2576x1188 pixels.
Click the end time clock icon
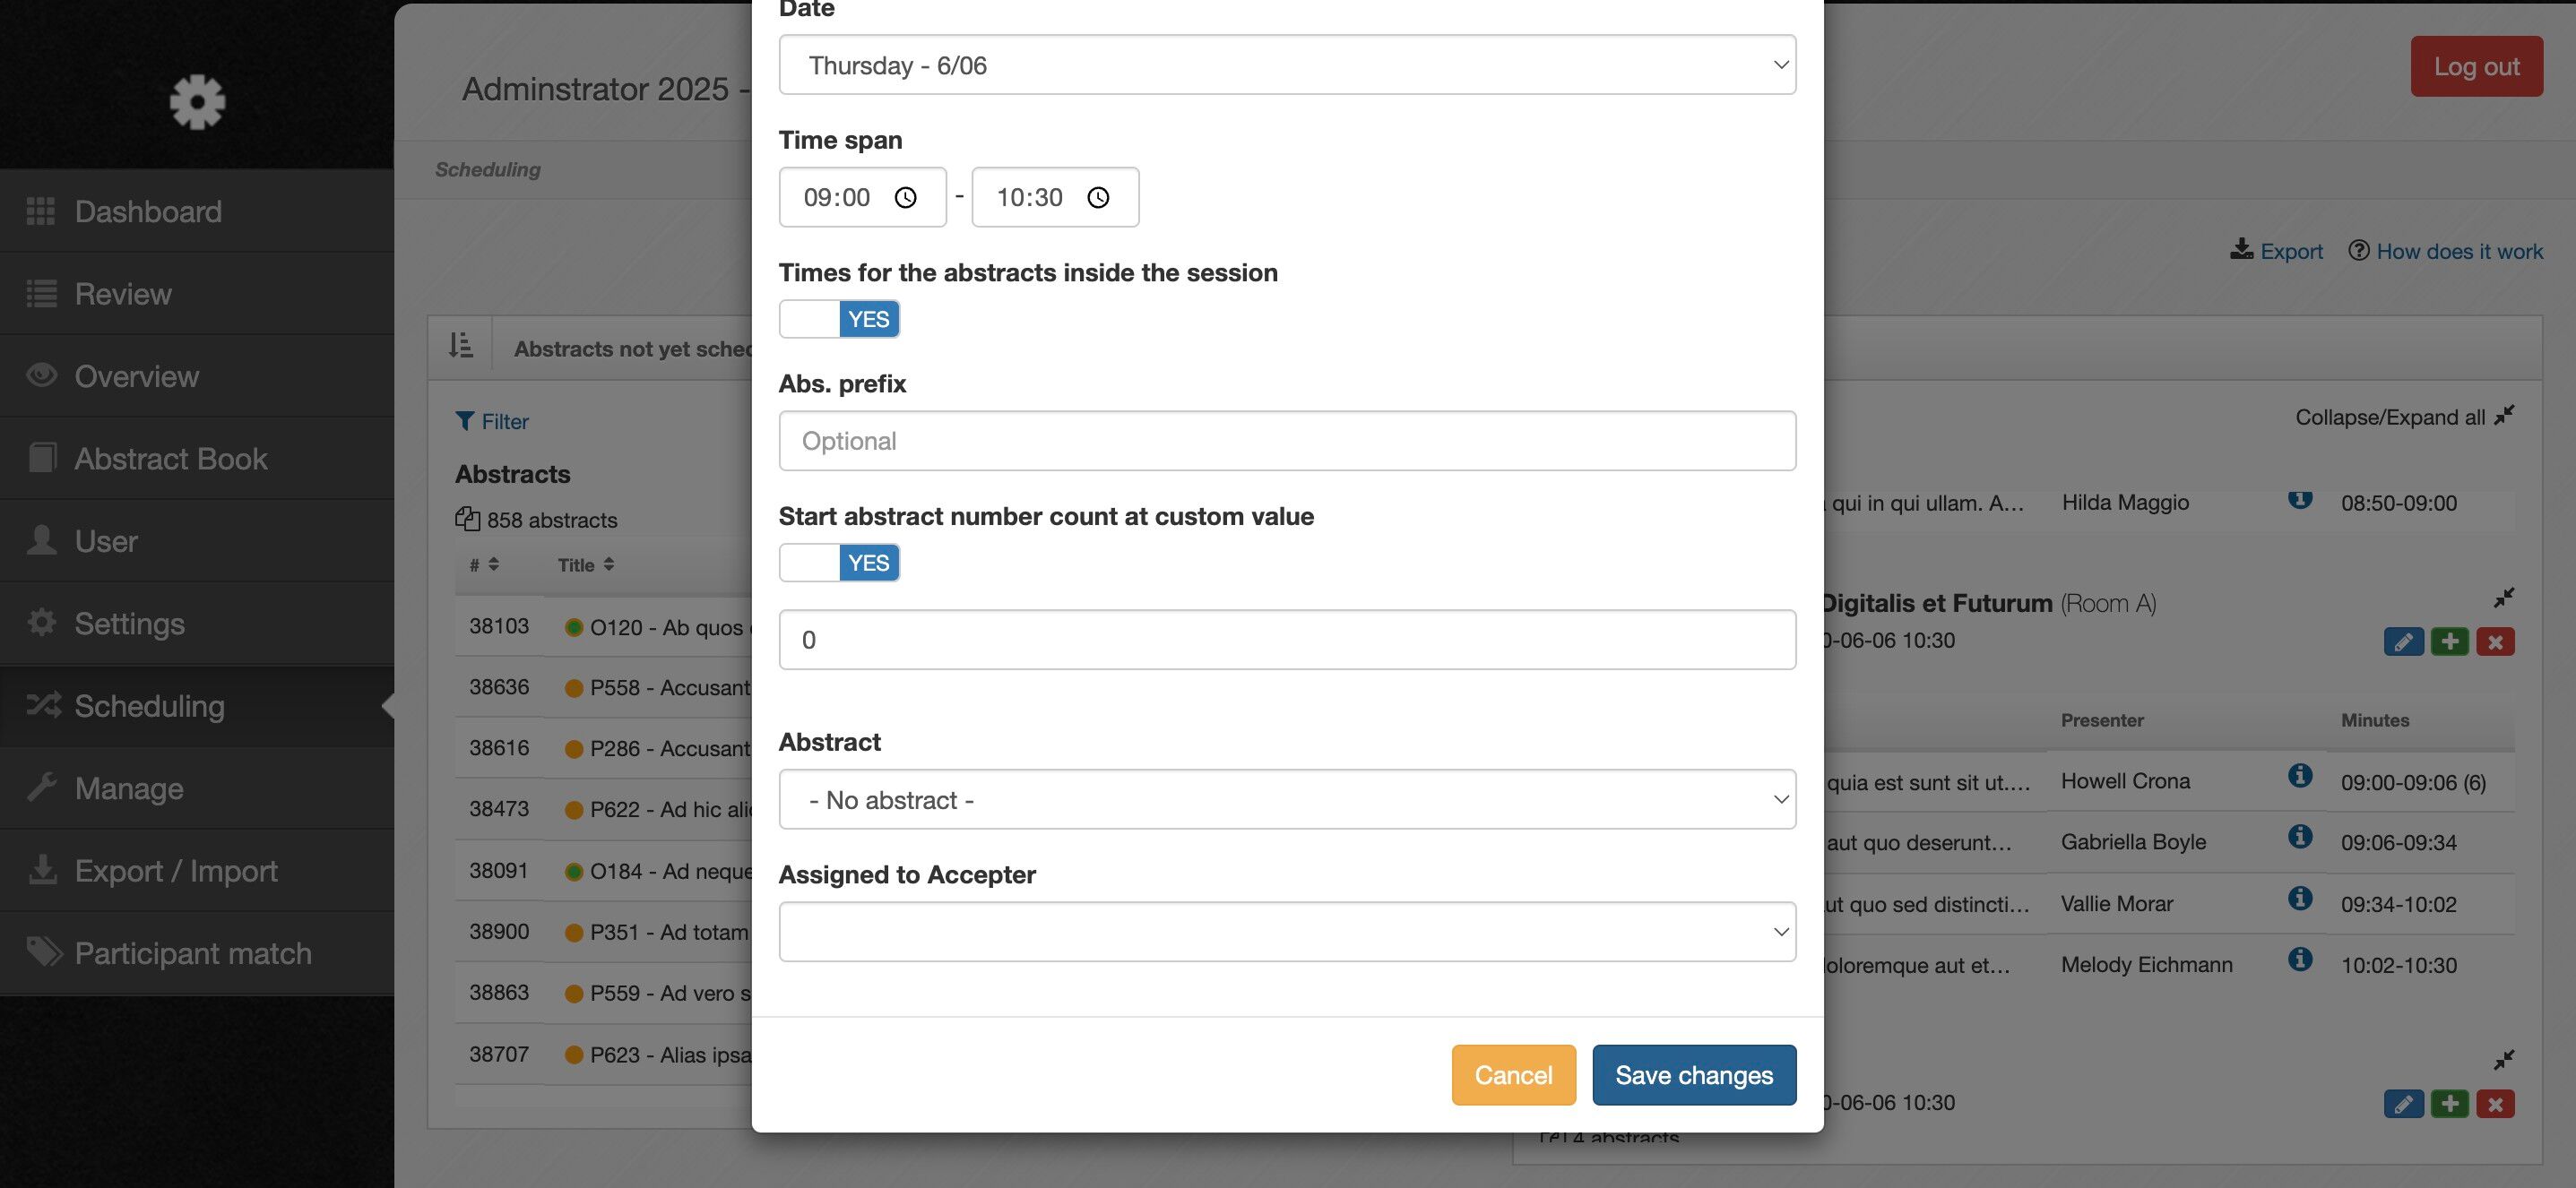(1098, 198)
